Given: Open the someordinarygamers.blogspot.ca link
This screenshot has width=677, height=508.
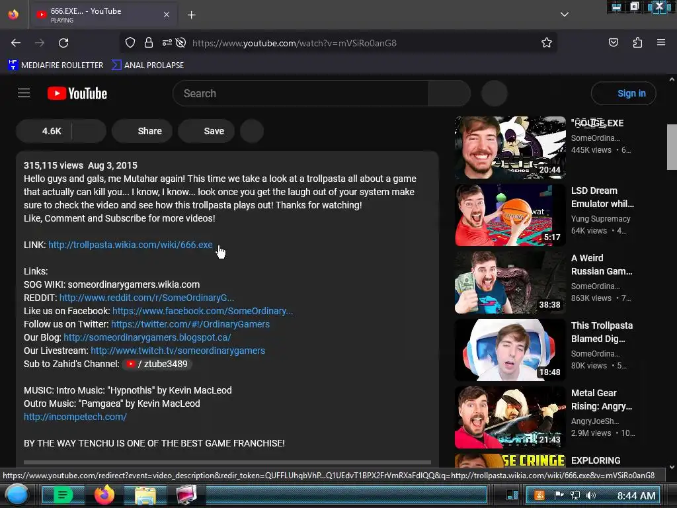Looking at the screenshot, I should 147,337.
